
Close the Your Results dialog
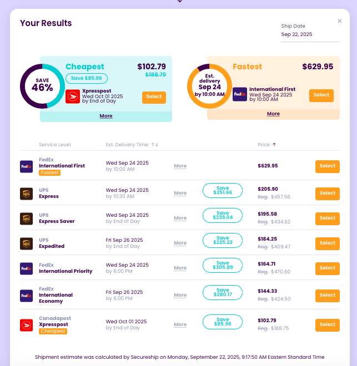(x=340, y=21)
